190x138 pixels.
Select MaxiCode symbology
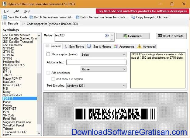click(9, 82)
